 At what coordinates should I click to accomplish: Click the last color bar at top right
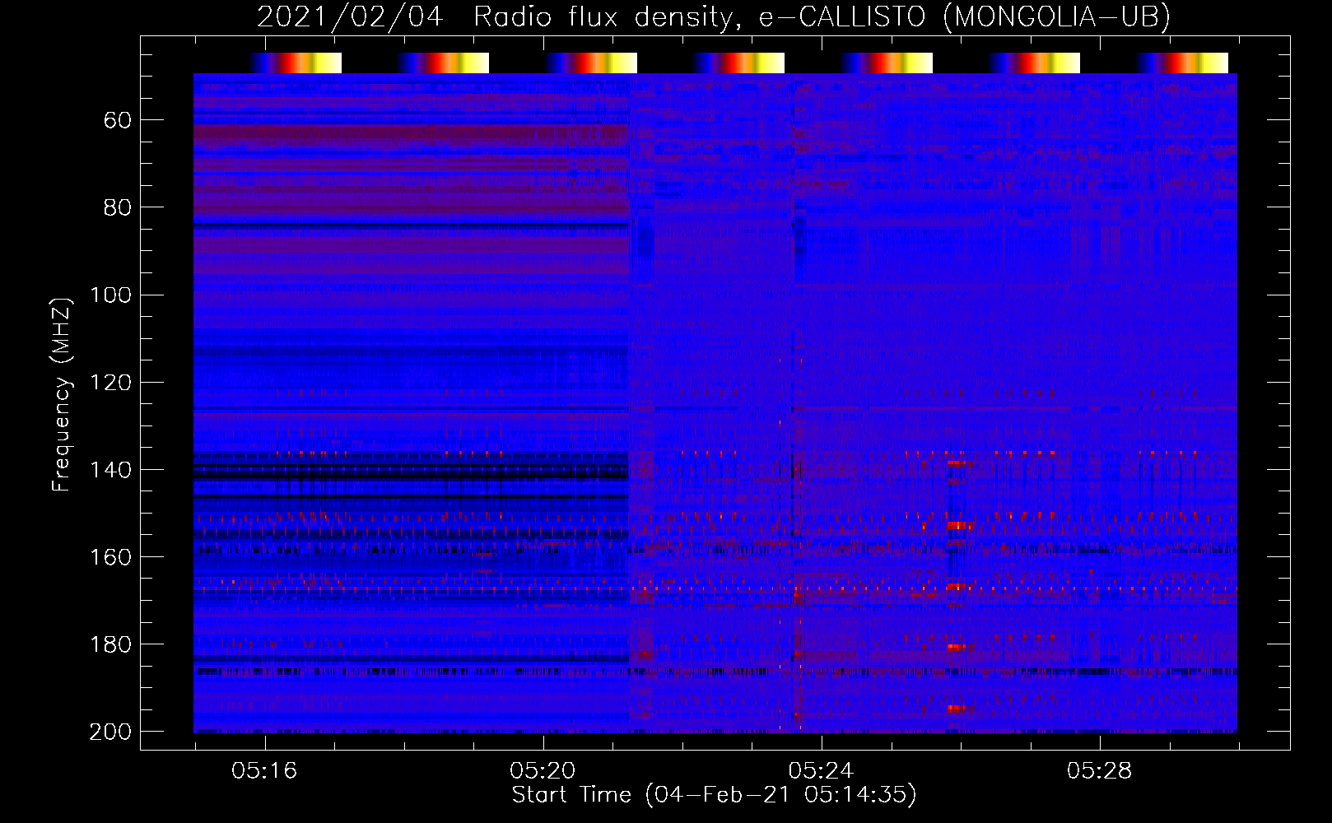point(1183,63)
